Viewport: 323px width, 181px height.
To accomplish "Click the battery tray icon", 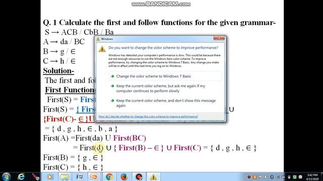I will click(x=289, y=177).
